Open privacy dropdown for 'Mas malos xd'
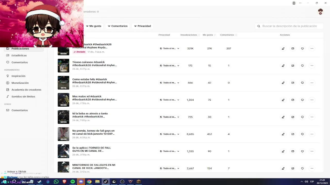This screenshot has height=185, width=330. click(x=169, y=100)
